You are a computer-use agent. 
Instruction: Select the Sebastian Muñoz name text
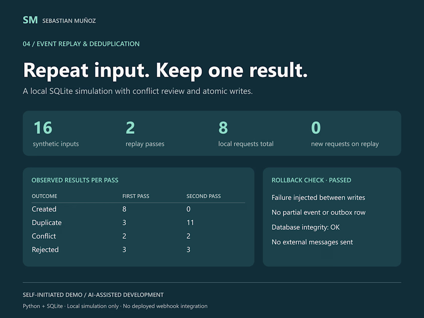point(69,21)
